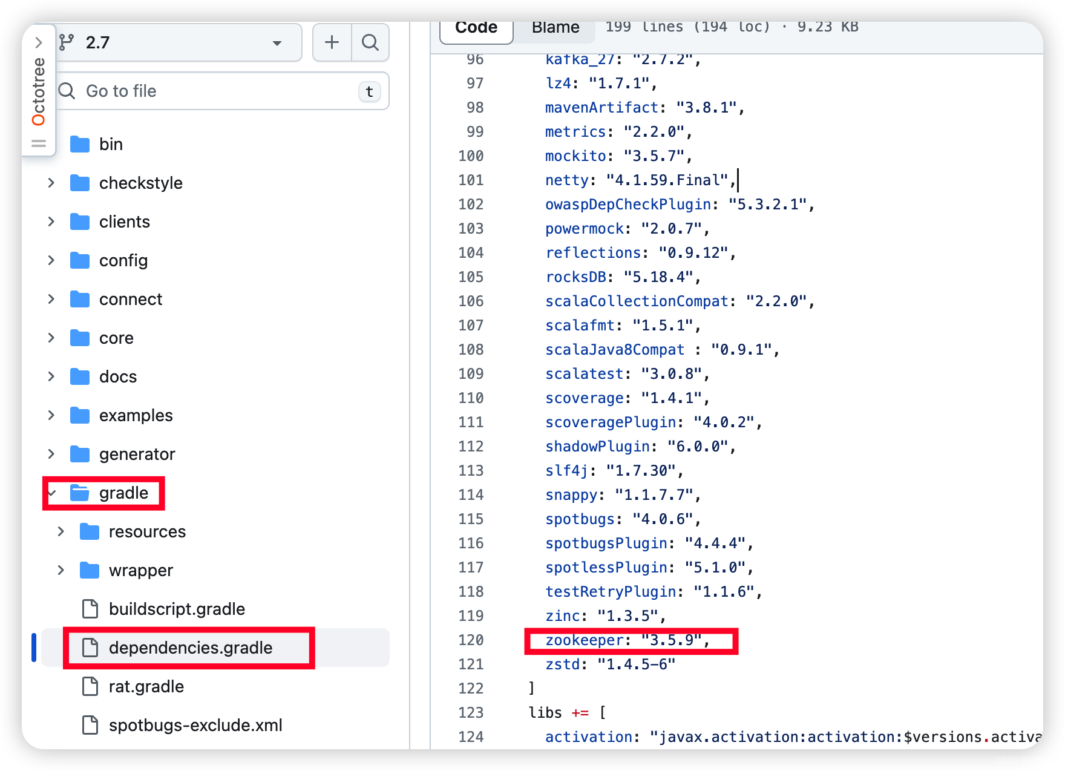Expand the Octotree sidebar arrow
Image resolution: width=1065 pixels, height=771 pixels.
38,42
